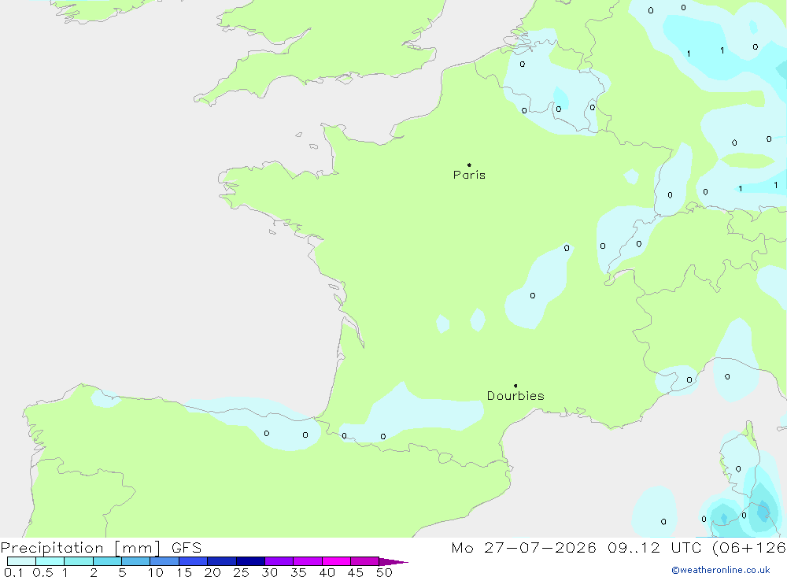The image size is (787, 577).
Task: Click the forecast date Mo 27-07-2026 text
Action: 523,547
